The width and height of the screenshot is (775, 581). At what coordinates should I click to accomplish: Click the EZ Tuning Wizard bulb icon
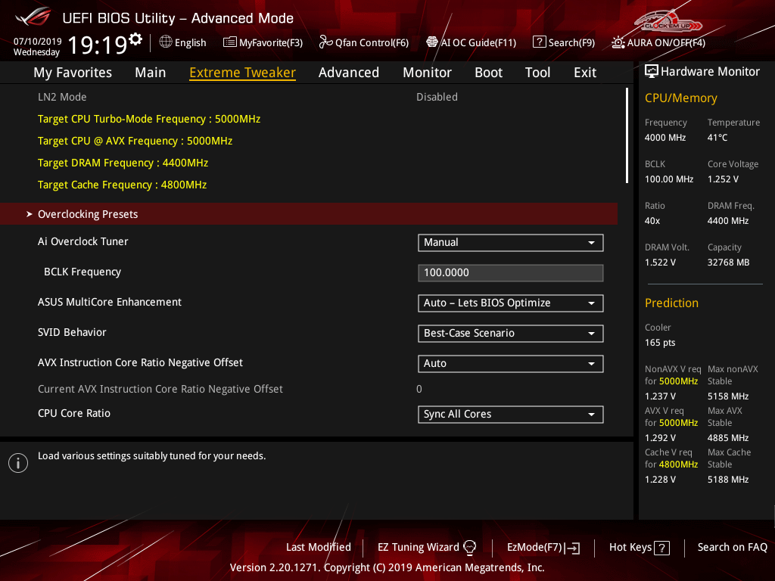[470, 547]
